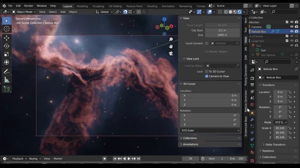This screenshot has height=168, width=300.
Task: Select the Select Box tool
Action: pos(7,21)
